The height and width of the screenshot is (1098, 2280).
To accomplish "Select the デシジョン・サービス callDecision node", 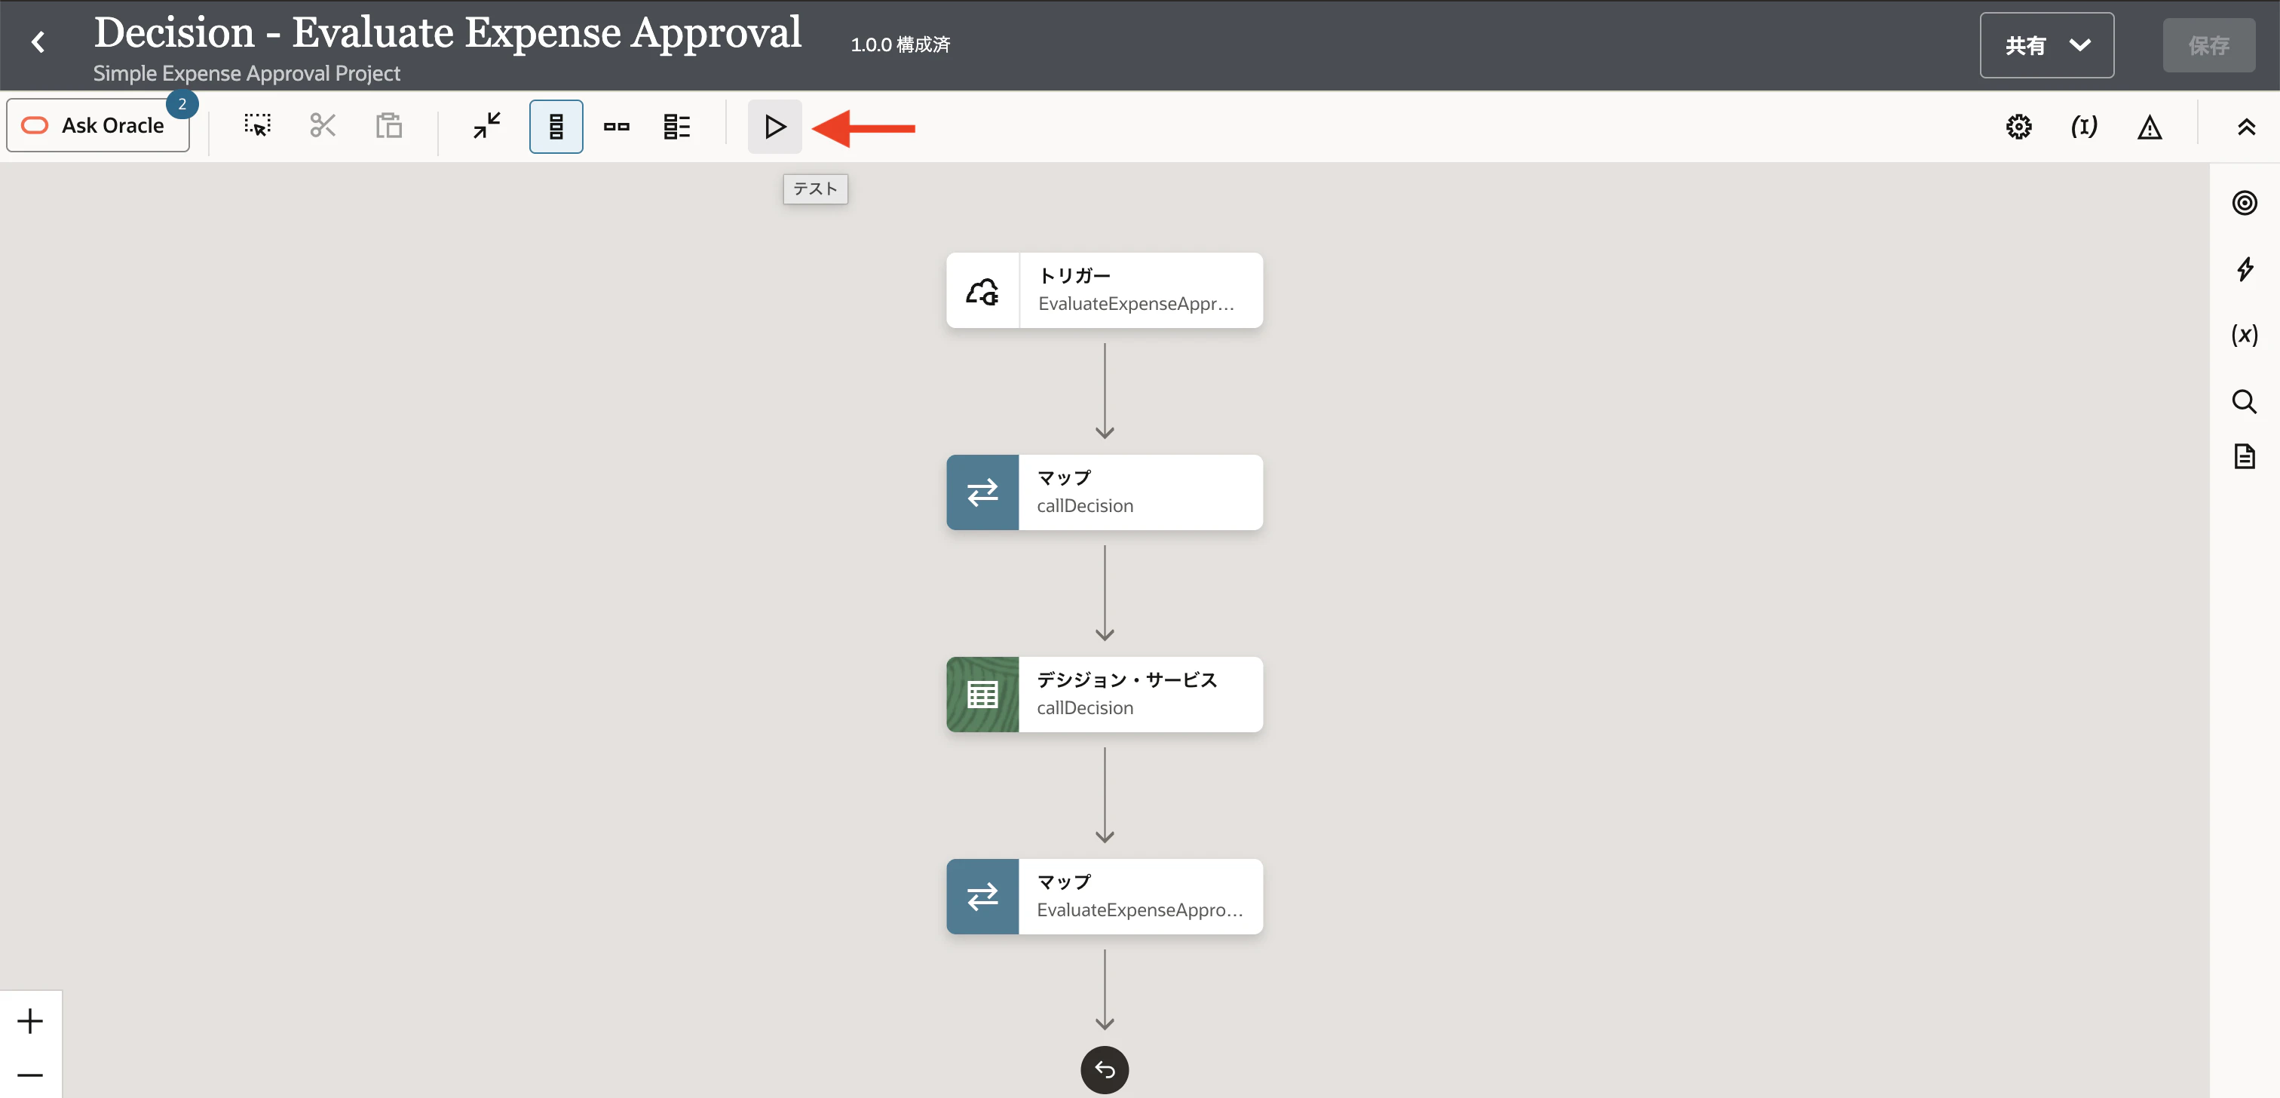I will [x=1105, y=695].
